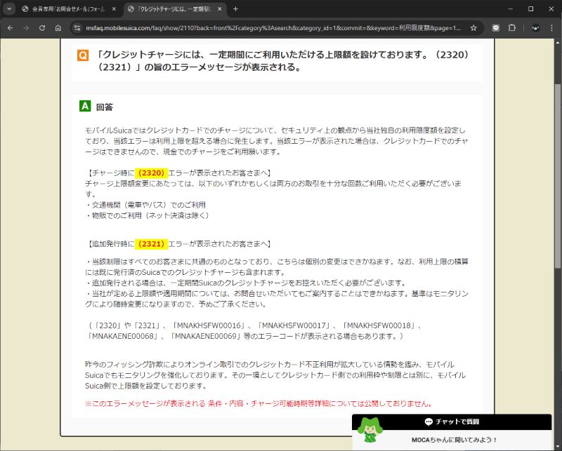
Task: Bookmark this page with the star icon
Action: pos(473,28)
